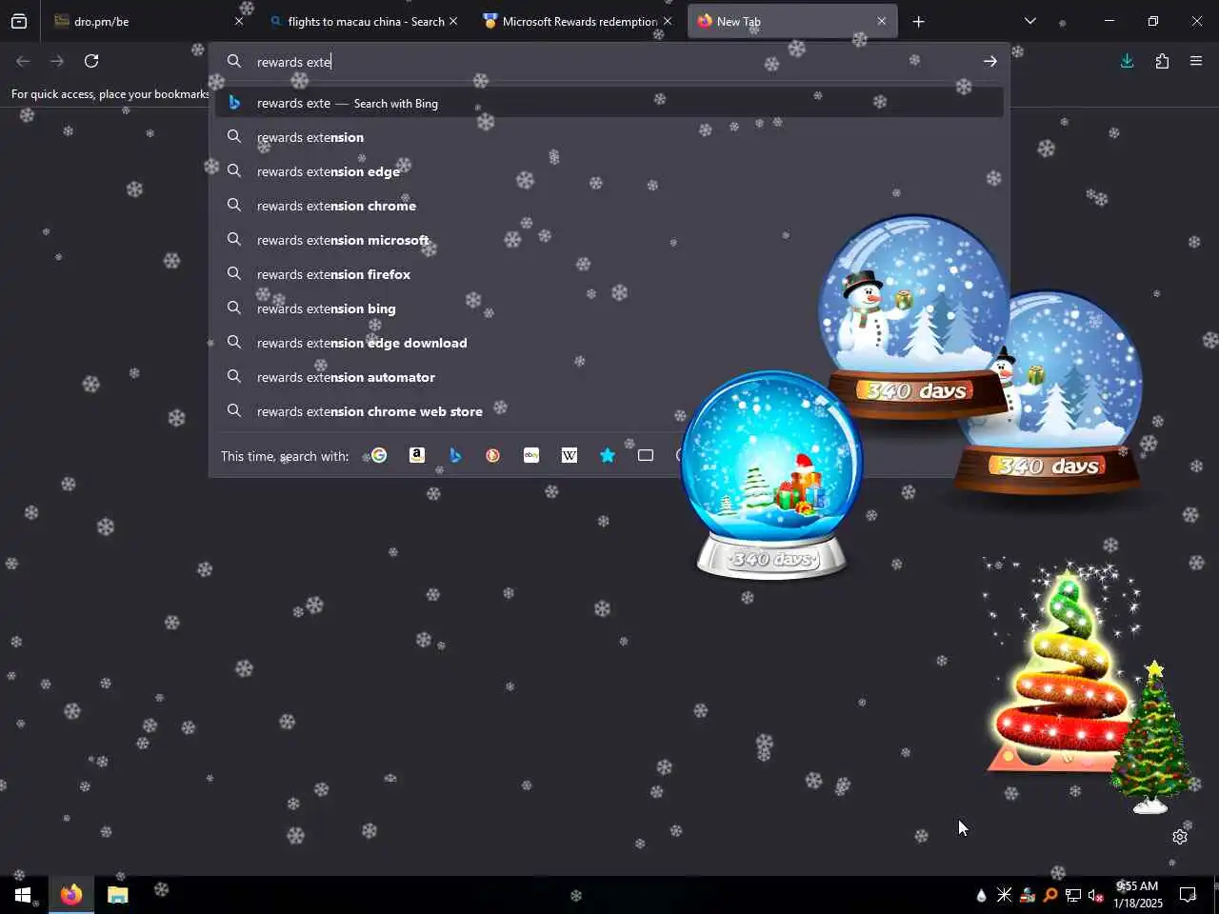Open the Firefox application hamburger menu
This screenshot has height=914, width=1219.
(x=1196, y=61)
